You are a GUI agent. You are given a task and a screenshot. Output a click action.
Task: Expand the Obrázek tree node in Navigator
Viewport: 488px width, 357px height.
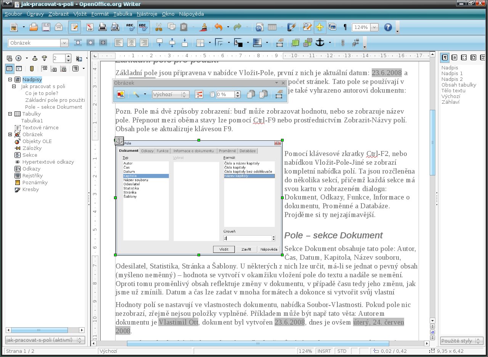click(x=10, y=135)
